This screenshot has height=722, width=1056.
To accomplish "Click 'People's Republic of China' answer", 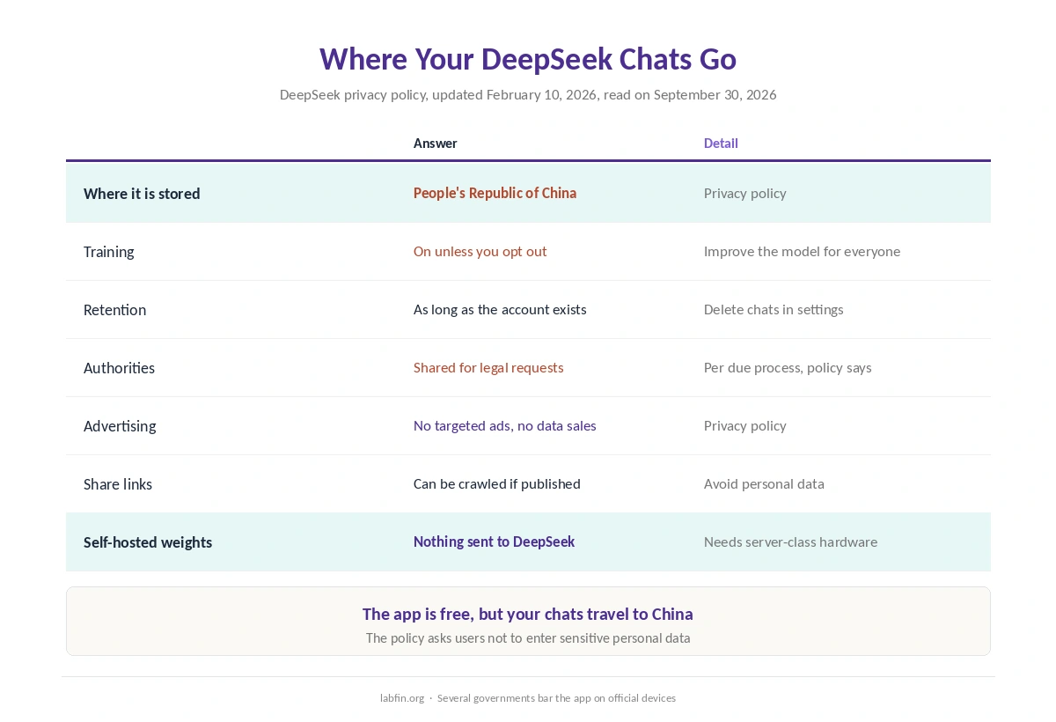I will [495, 193].
